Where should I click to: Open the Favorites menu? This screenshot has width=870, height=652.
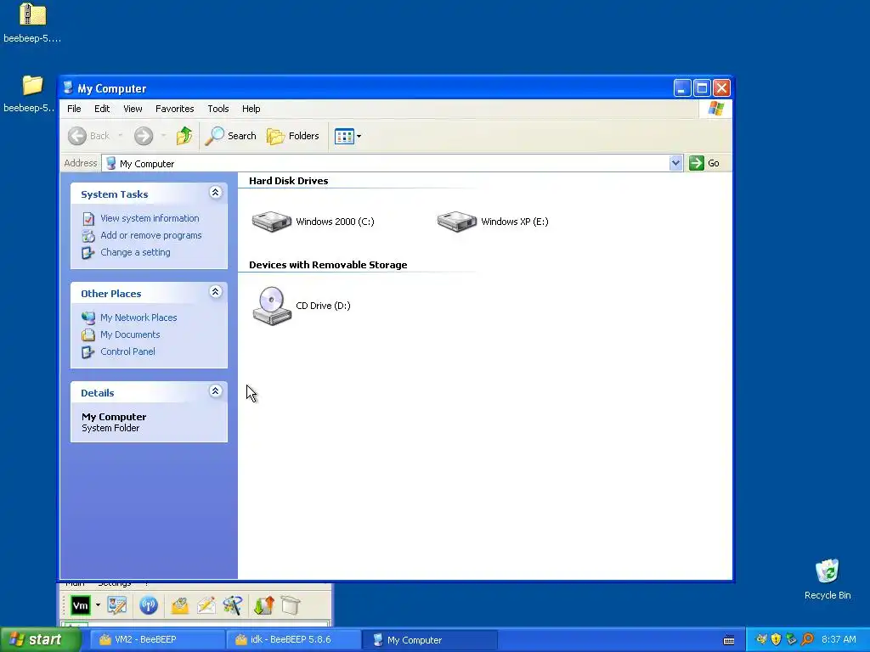[x=175, y=109]
